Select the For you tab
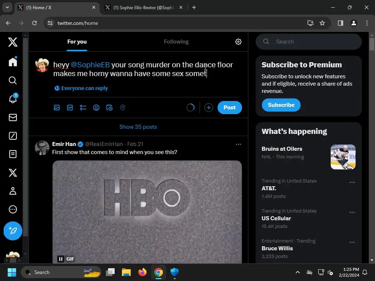 pos(77,42)
